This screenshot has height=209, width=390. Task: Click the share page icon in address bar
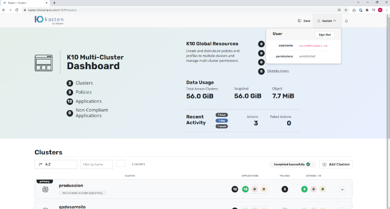[339, 10]
